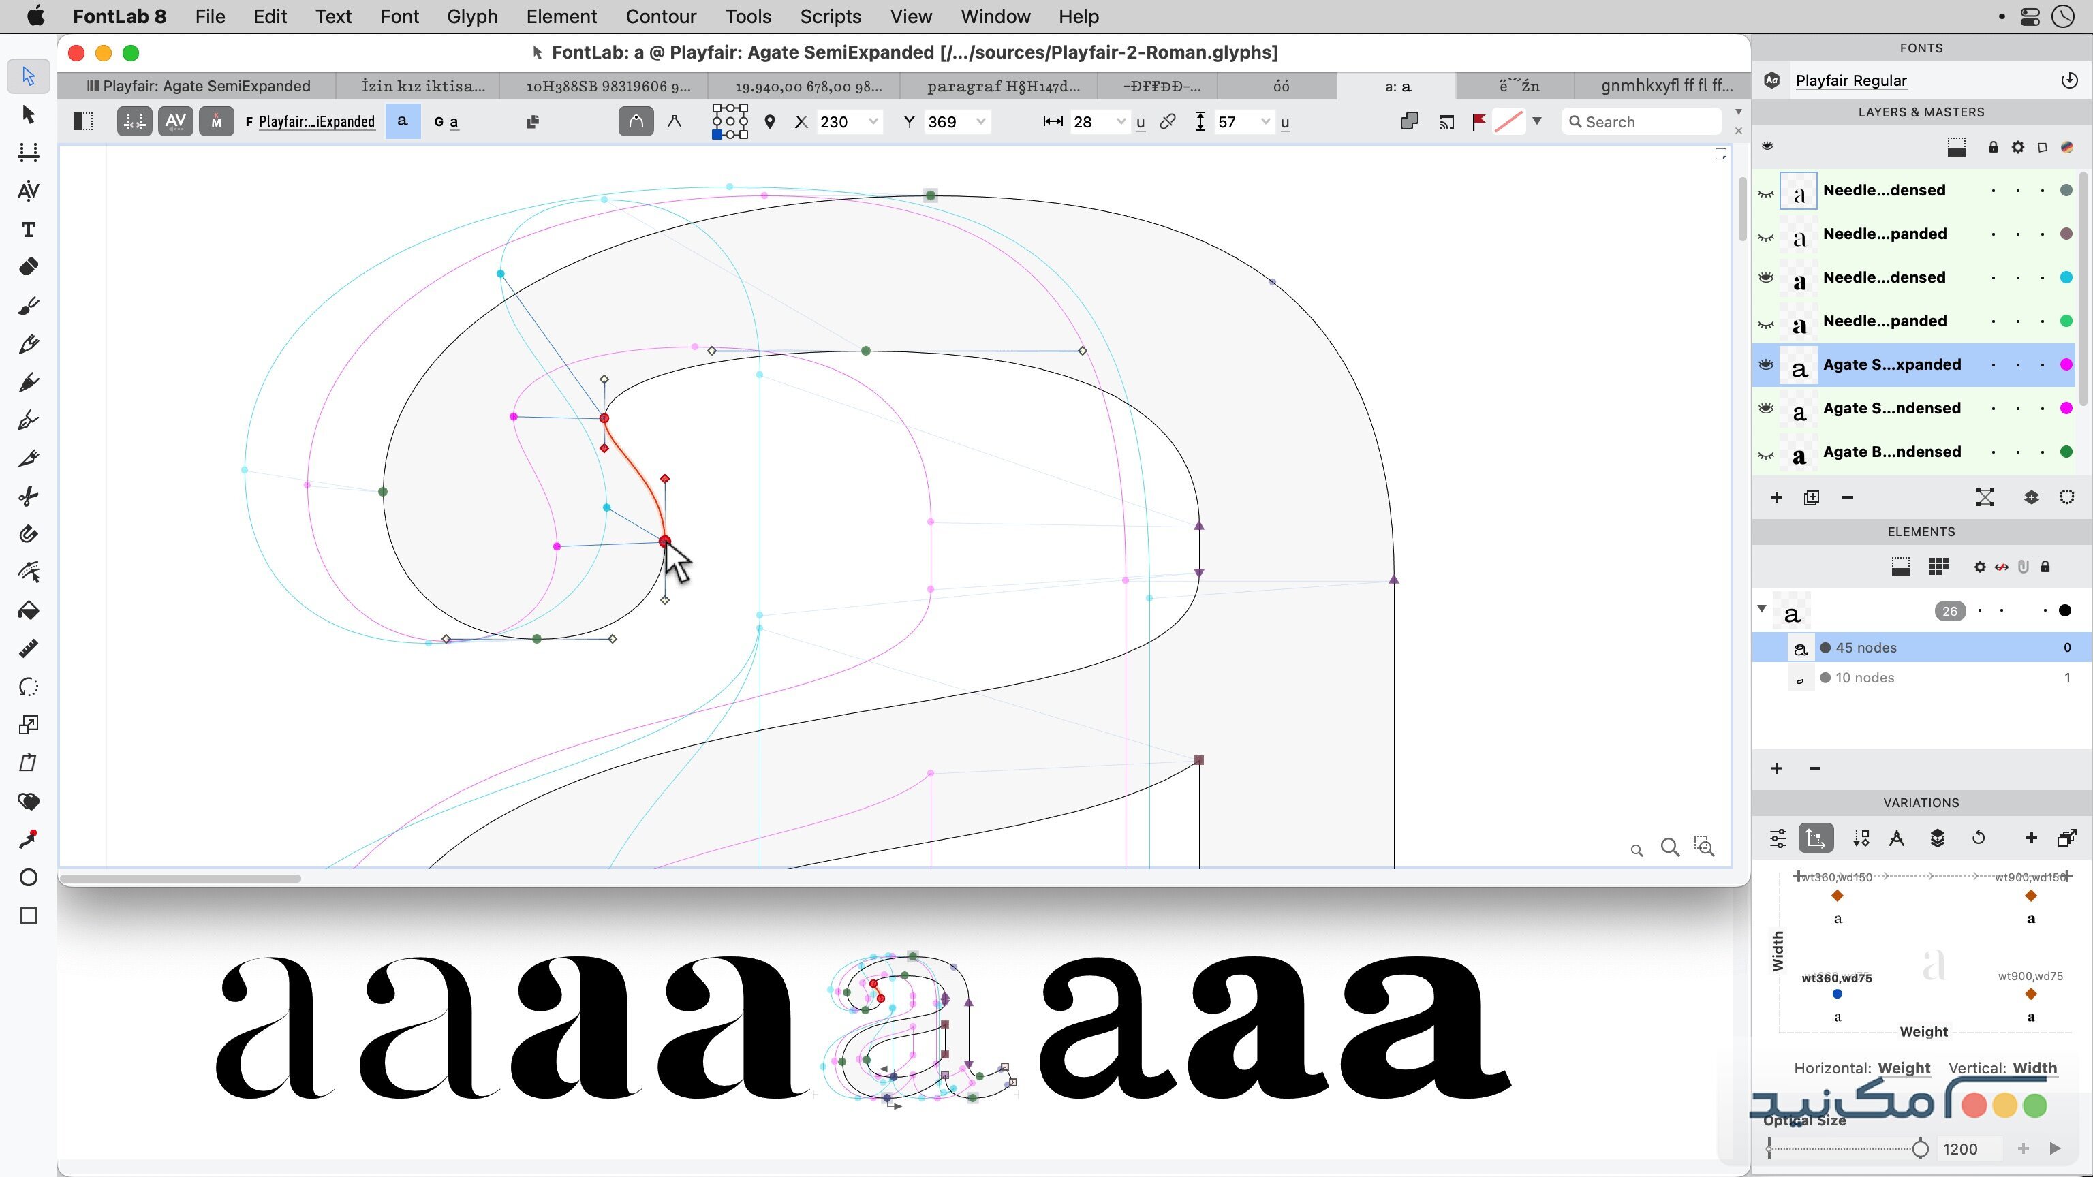Select the Text tool
2093x1177 pixels.
(29, 230)
